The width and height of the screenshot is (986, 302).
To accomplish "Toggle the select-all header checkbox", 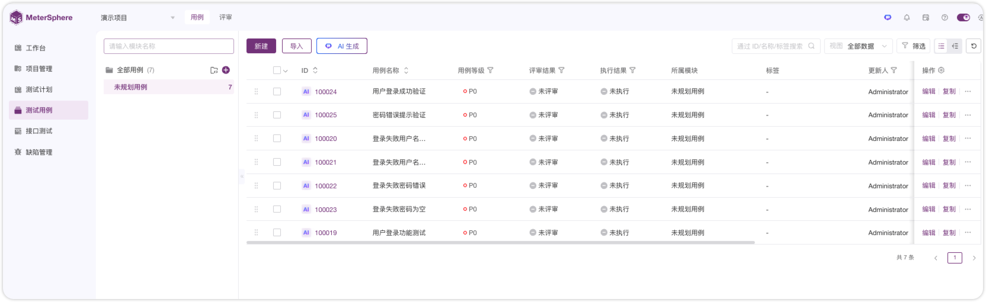I will tap(277, 70).
